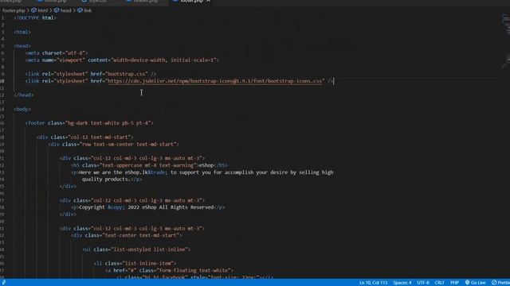Click the ul "list-unstyled list-inline" line
Image resolution: width=510 pixels, height=286 pixels.
tap(136, 249)
